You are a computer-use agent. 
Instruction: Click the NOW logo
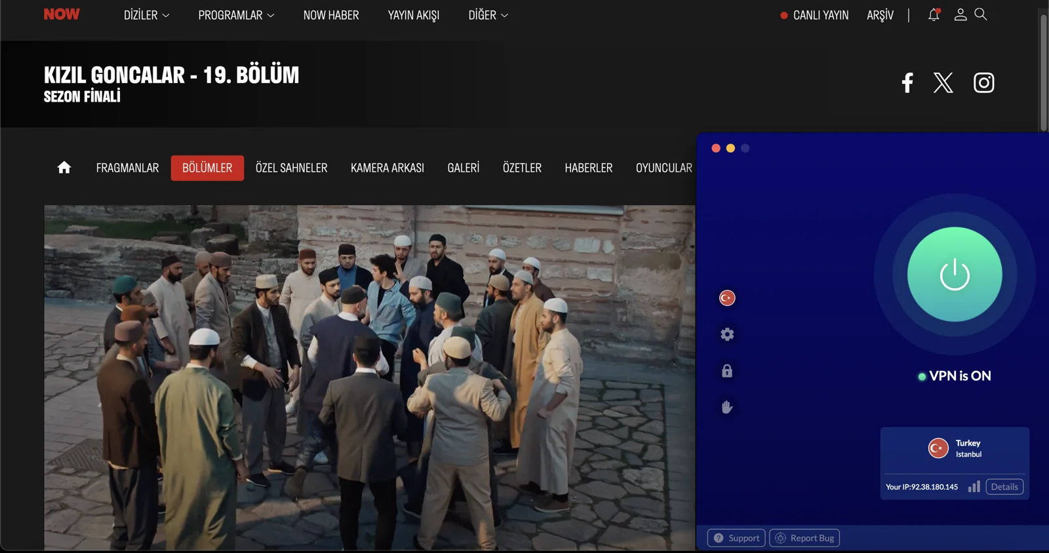pyautogui.click(x=62, y=14)
